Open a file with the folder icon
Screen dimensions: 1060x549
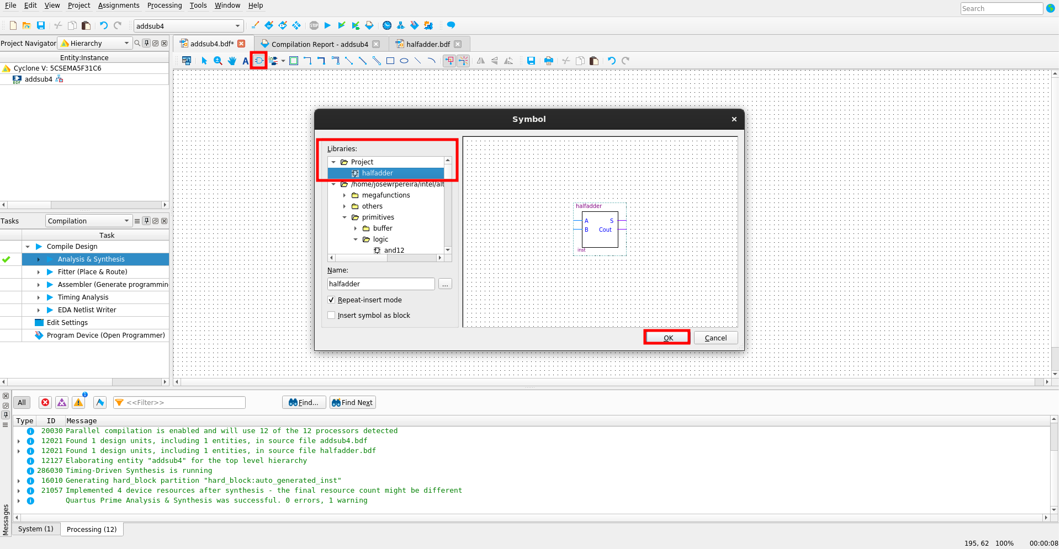click(26, 25)
